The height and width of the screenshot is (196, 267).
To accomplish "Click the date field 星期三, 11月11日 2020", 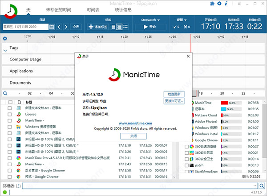I will click(25, 27).
